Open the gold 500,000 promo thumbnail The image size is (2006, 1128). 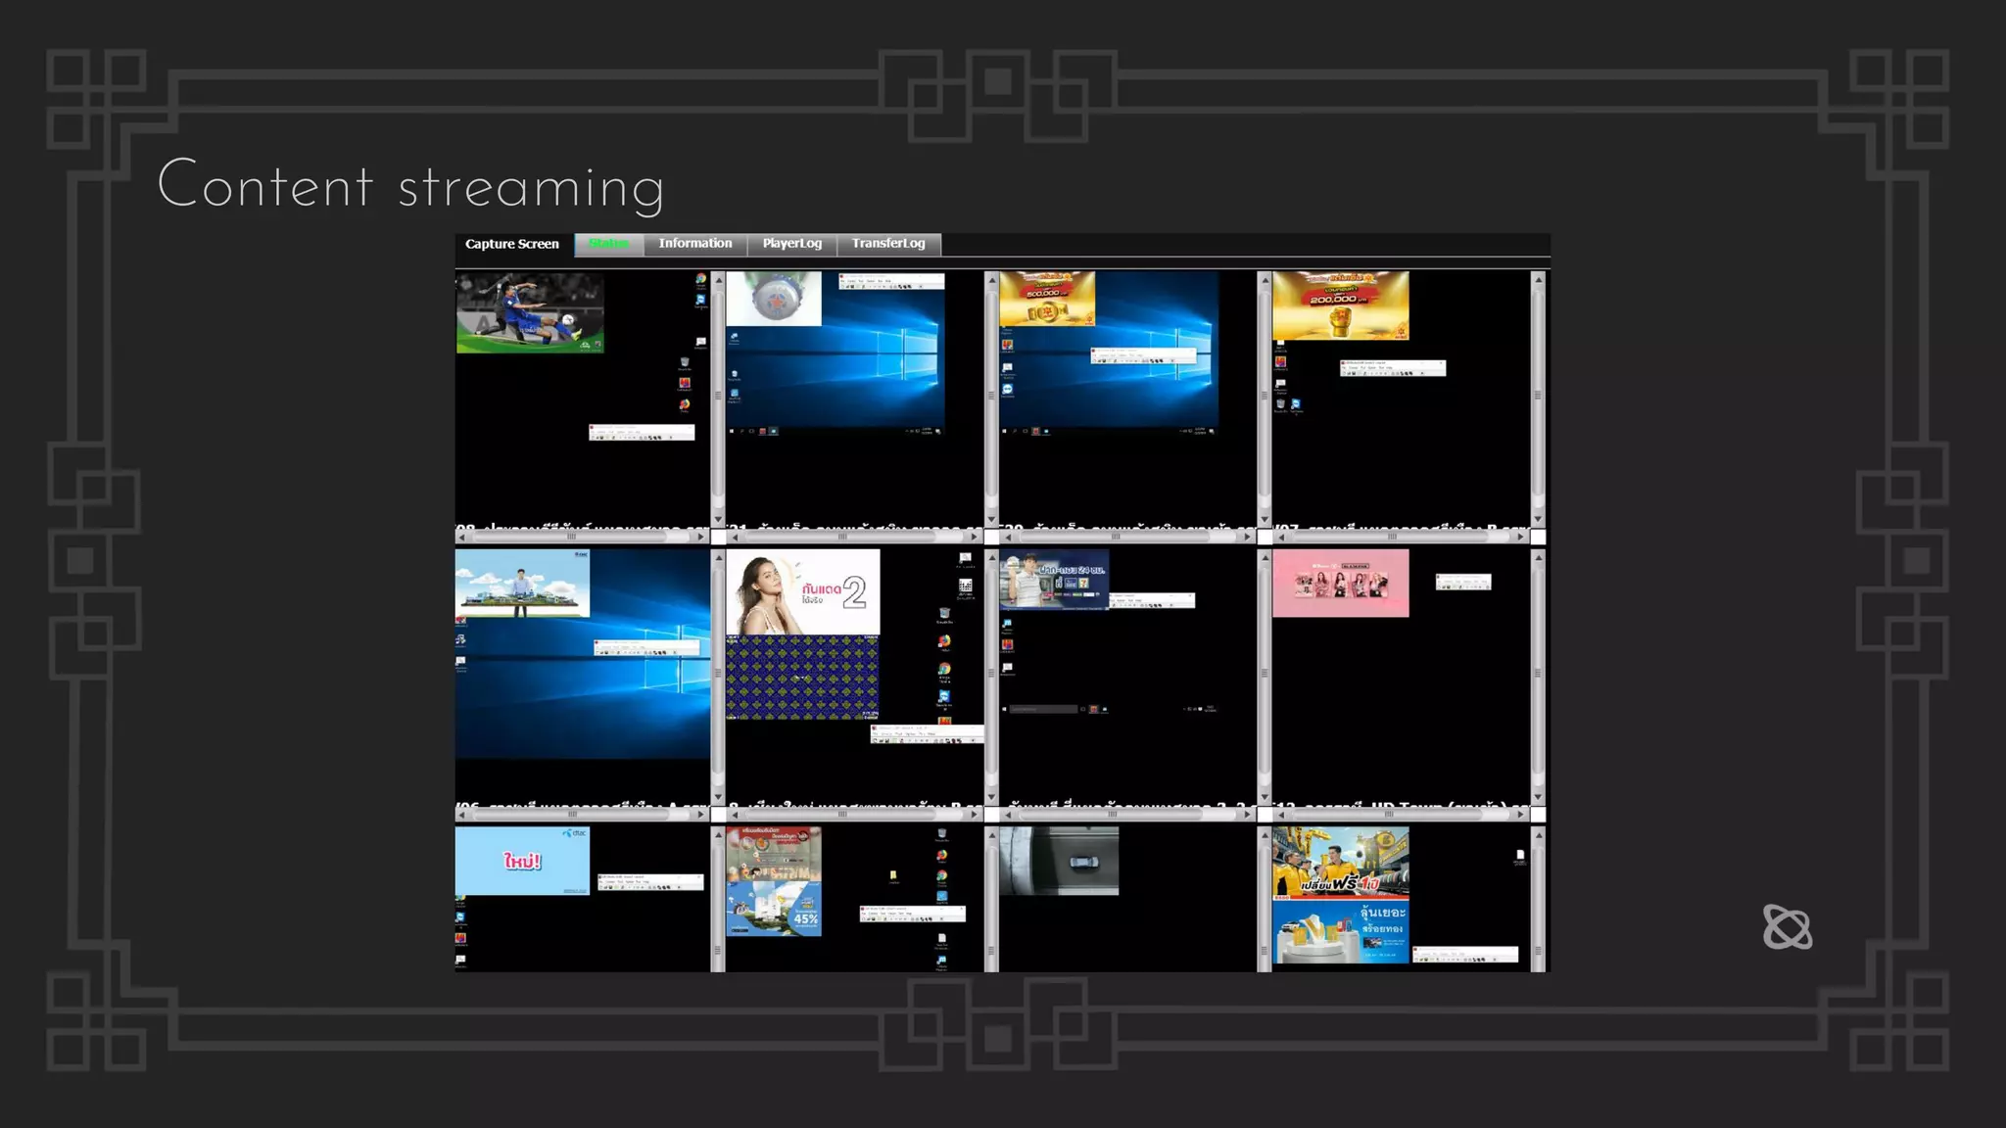click(x=1047, y=299)
